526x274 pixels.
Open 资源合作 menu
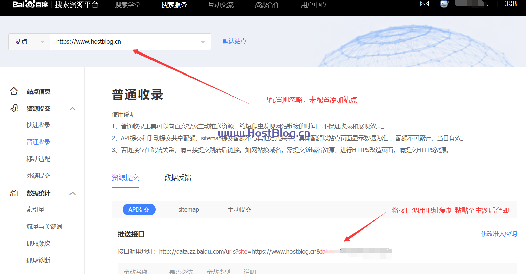coord(267,5)
